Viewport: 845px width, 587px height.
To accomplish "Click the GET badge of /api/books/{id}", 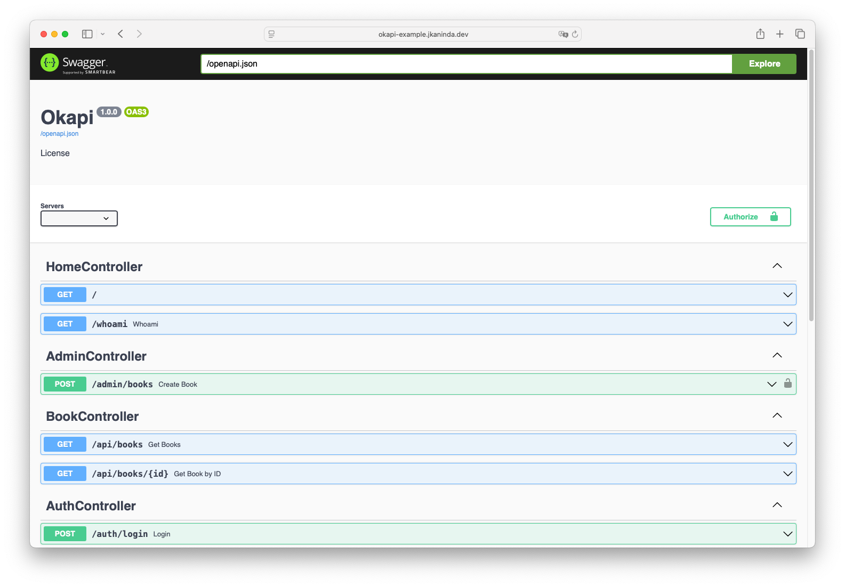I will (65, 474).
